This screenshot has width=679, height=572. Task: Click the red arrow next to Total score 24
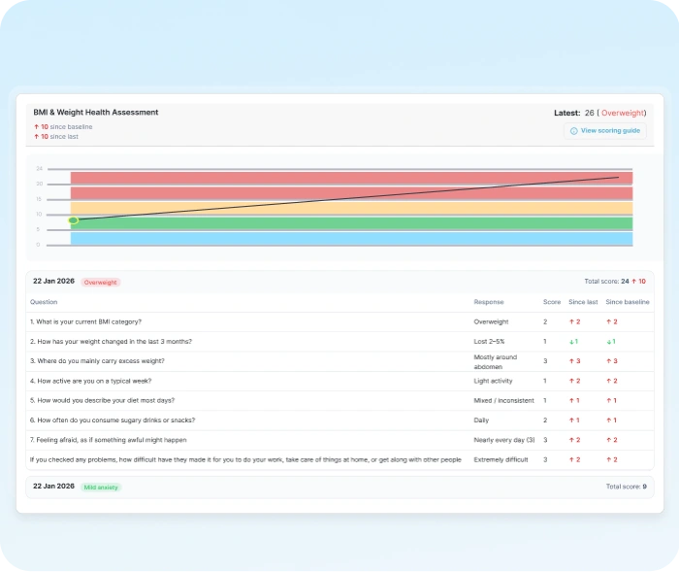(632, 281)
